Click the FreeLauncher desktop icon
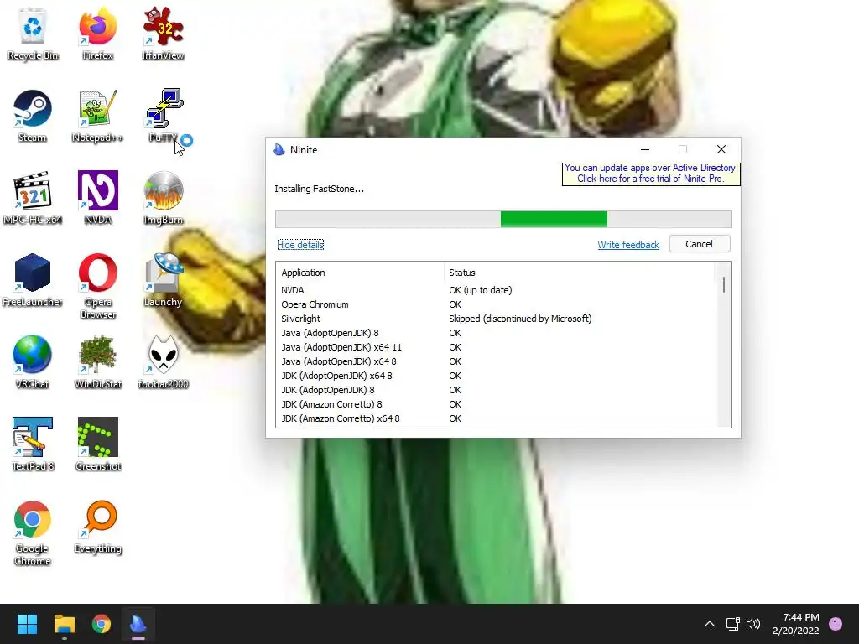The width and height of the screenshot is (859, 644). (33, 280)
